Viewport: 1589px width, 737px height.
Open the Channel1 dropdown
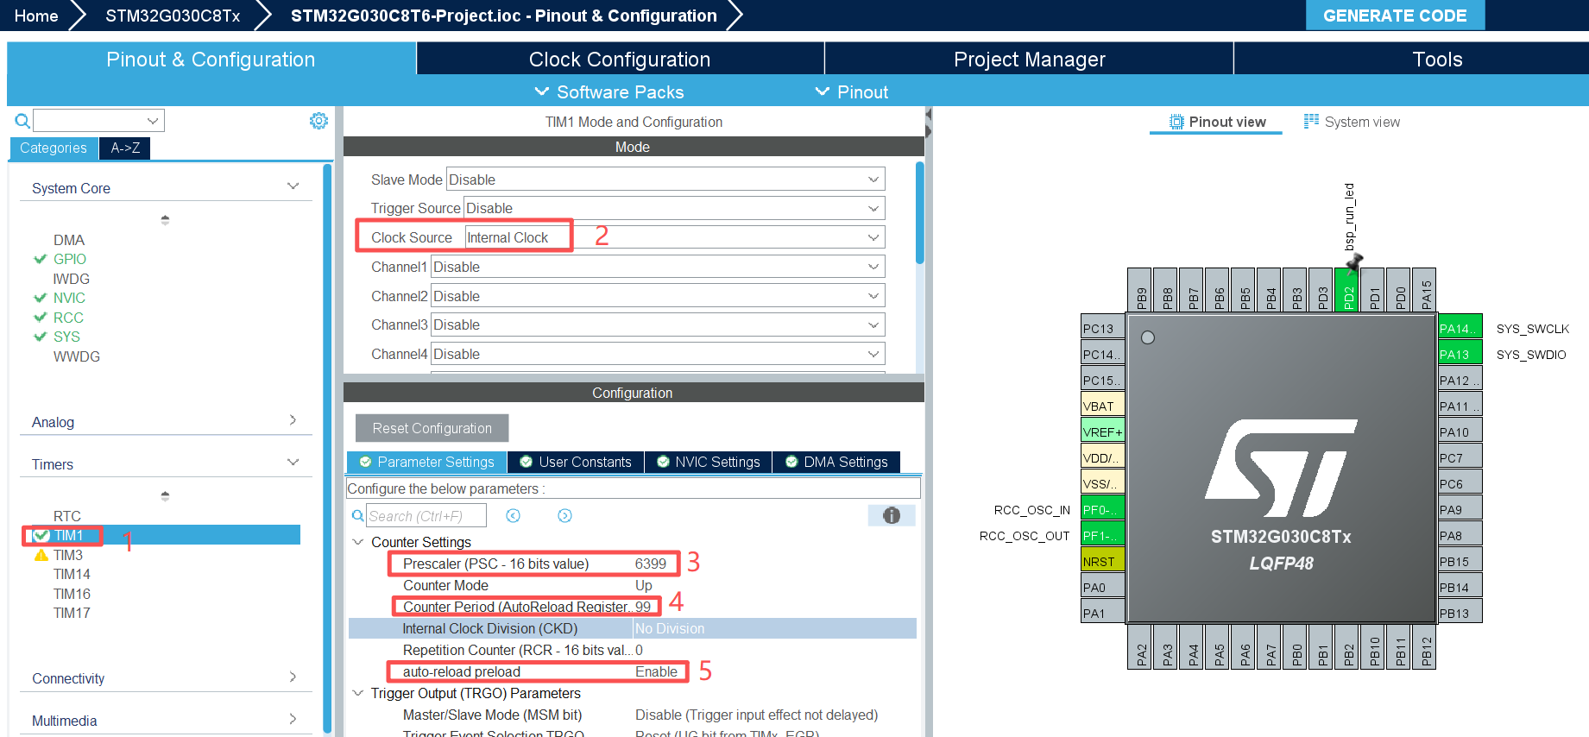[x=658, y=267]
